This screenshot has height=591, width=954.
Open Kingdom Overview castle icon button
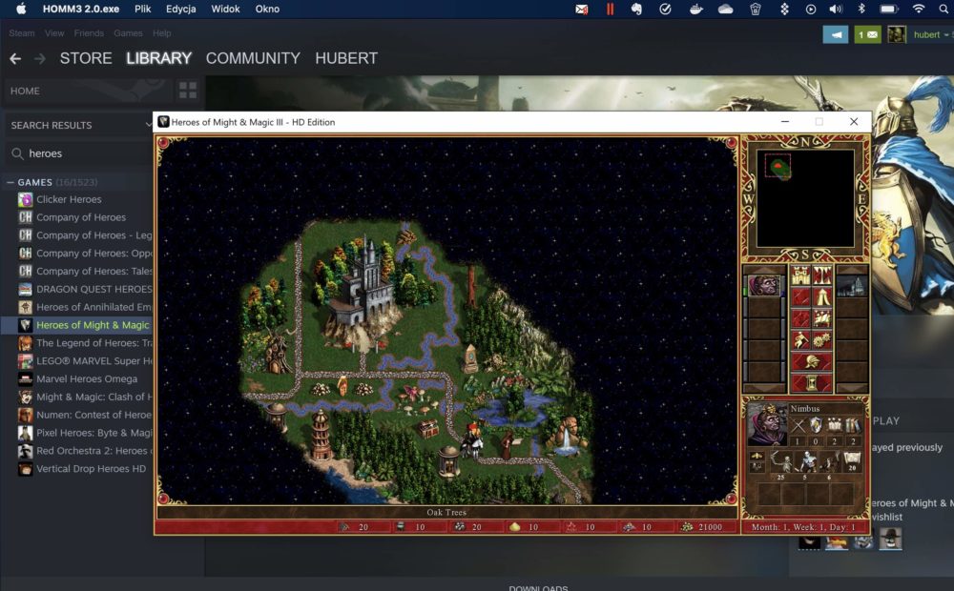[x=800, y=276]
